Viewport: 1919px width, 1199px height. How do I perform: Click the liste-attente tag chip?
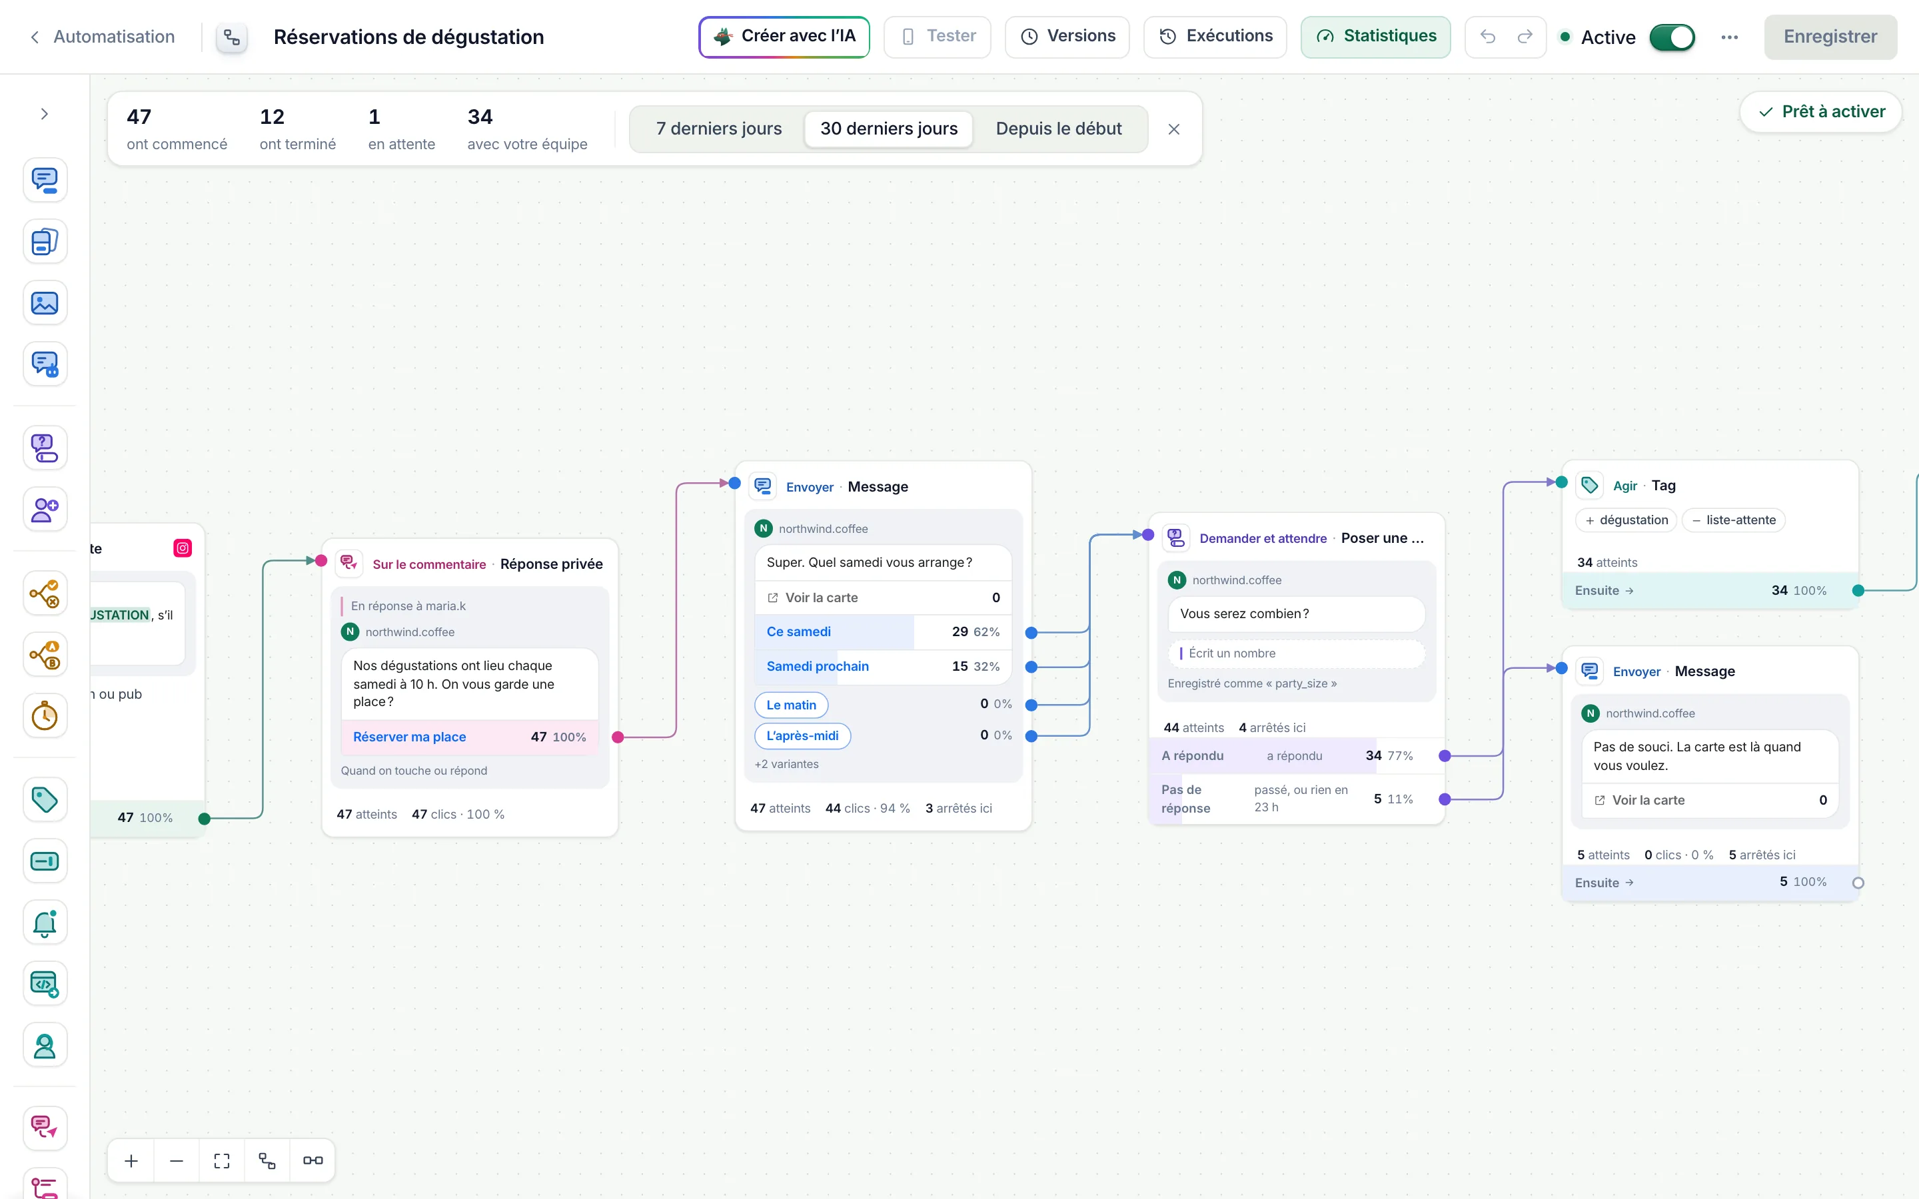(1734, 520)
